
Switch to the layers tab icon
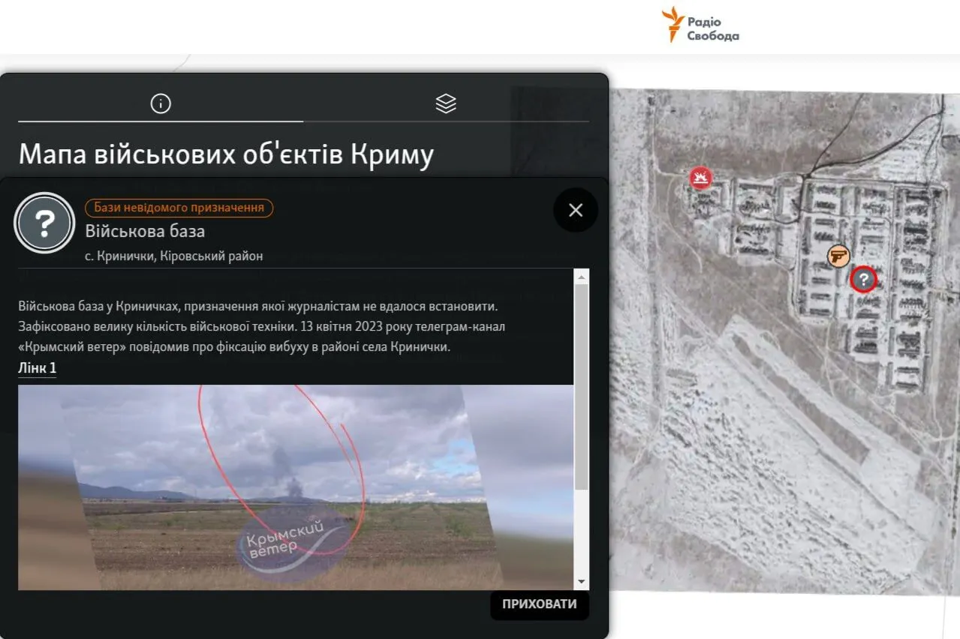pos(446,103)
